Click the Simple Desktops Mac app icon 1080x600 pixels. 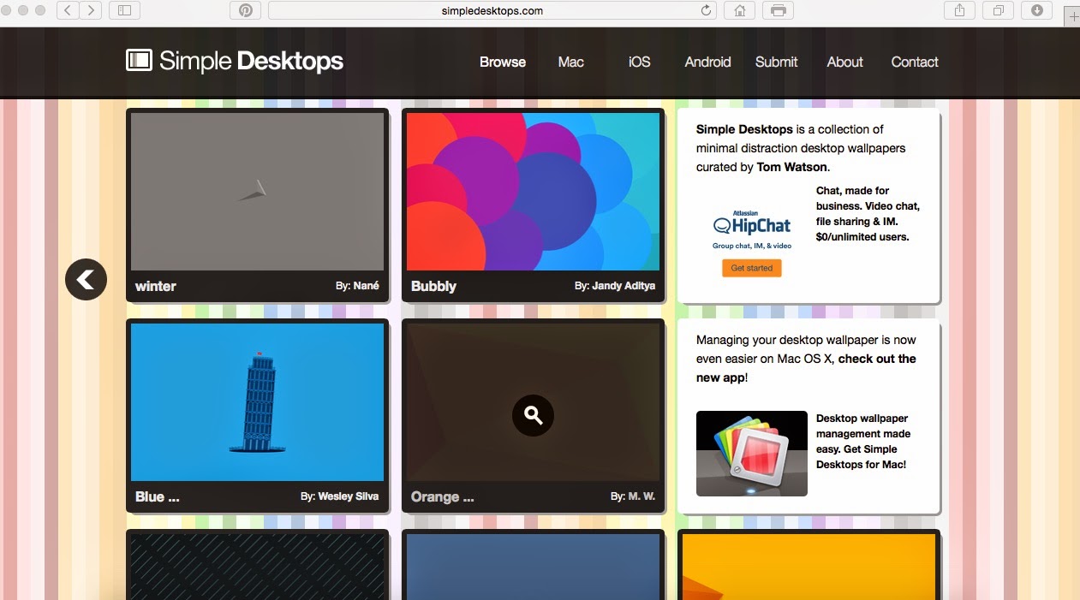pyautogui.click(x=751, y=454)
